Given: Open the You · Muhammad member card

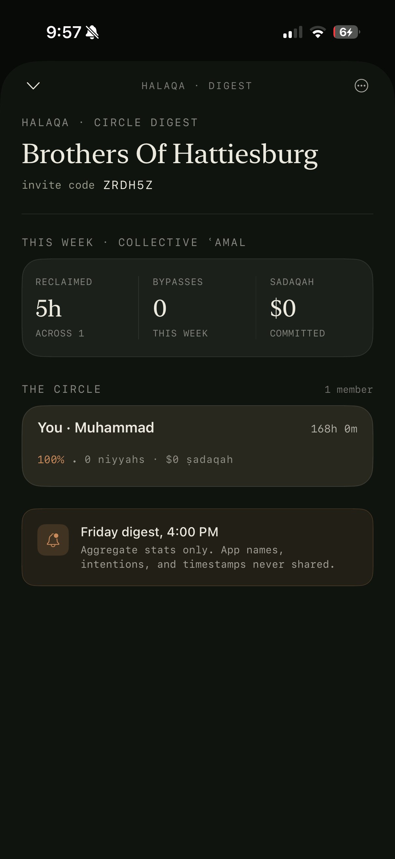Looking at the screenshot, I should click(197, 446).
